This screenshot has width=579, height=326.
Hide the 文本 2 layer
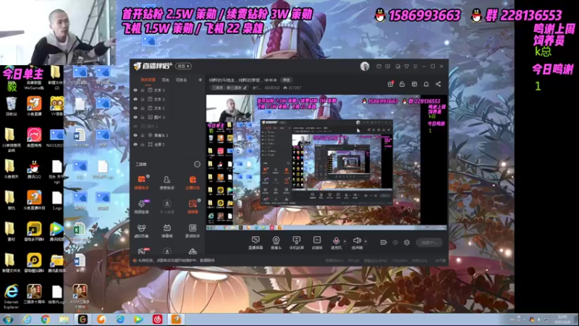tap(135, 99)
